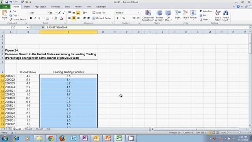Toggle Italic formatting
252x142 pixels.
[x=35, y=18]
